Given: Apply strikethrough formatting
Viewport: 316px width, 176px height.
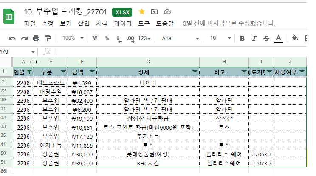Looking at the screenshot, I should (x=266, y=38).
